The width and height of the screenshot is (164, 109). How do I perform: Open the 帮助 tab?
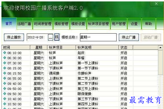[149, 24]
